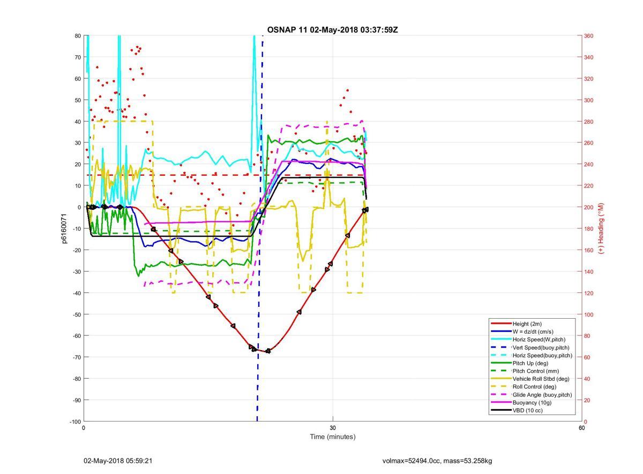Viewport: 643px width, 474px height.
Task: Click the heading axis tick label "100"
Action: [588, 314]
